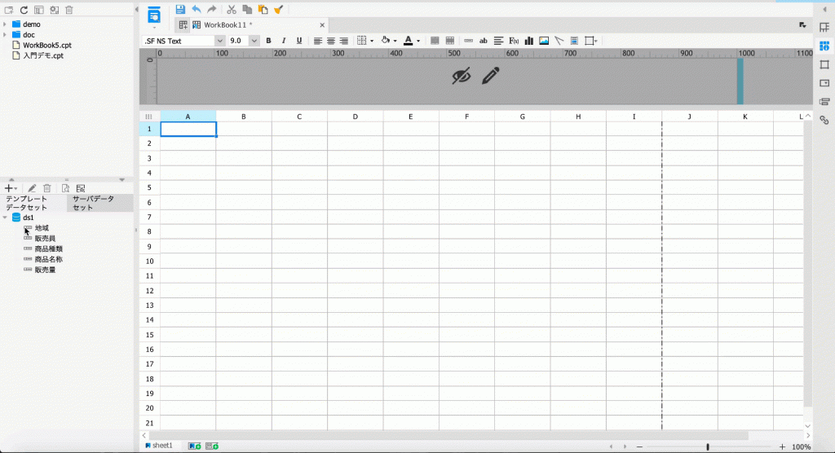Insert a sub-report with the document icon
The width and height of the screenshot is (835, 453).
(x=574, y=41)
